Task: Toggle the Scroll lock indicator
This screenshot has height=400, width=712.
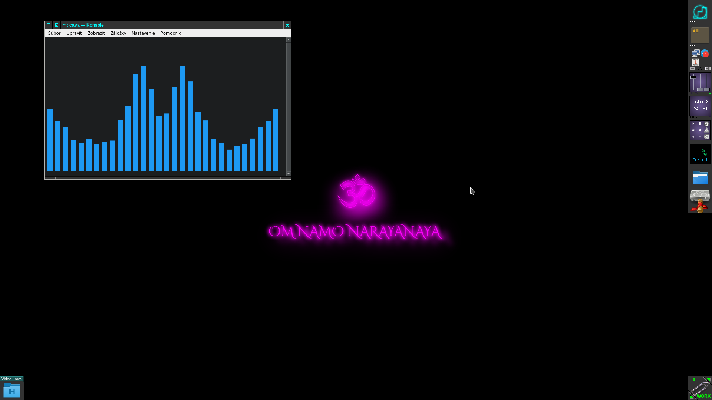Action: (x=699, y=160)
